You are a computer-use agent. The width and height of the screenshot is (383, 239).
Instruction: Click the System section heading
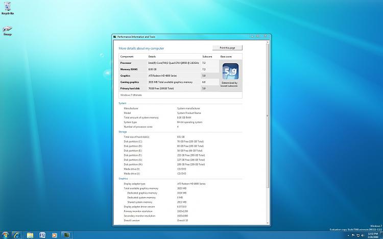(x=123, y=103)
